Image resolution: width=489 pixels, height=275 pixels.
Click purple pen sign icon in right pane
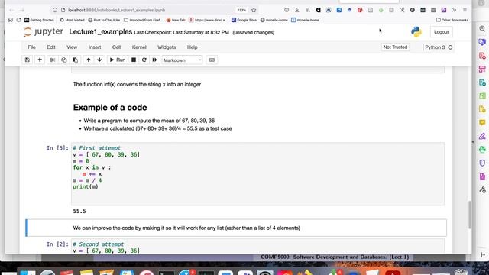click(482, 136)
